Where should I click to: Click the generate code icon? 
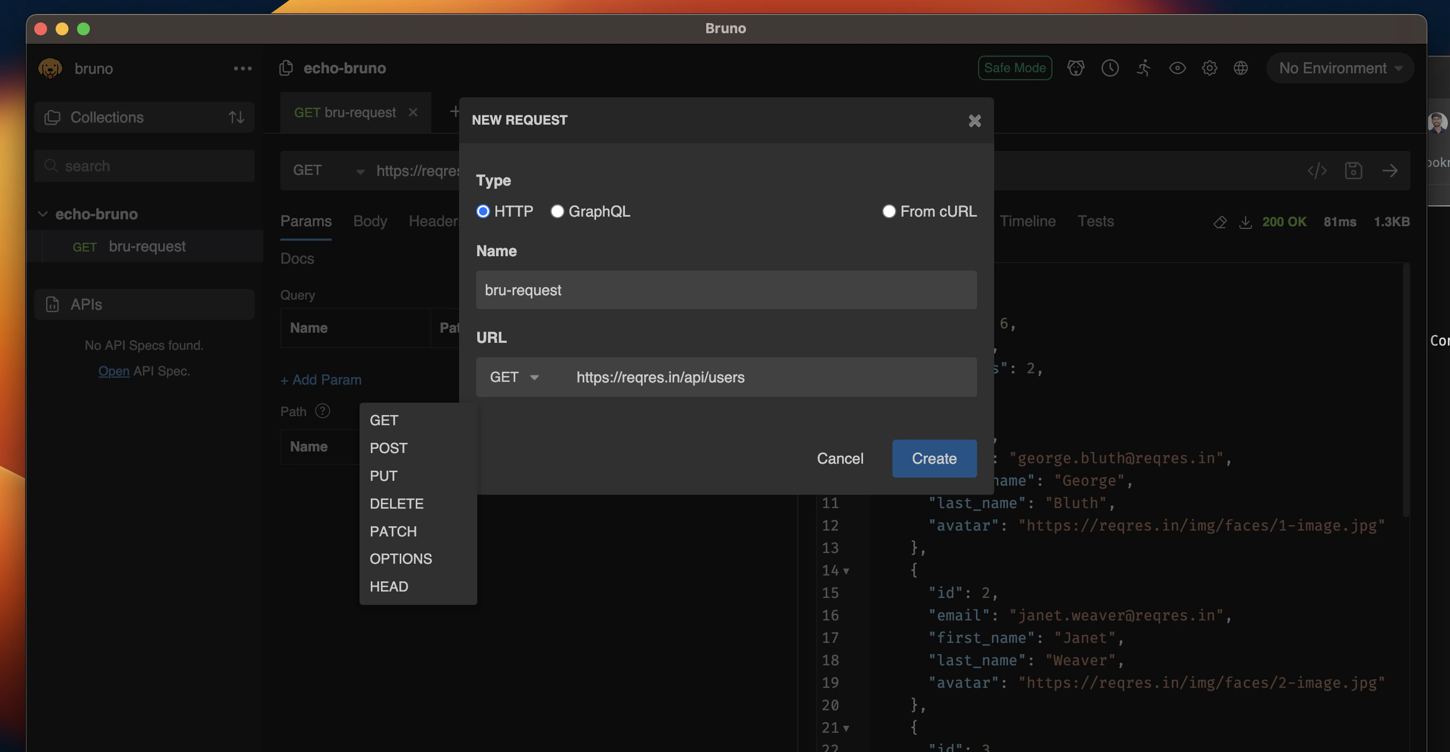coord(1317,171)
